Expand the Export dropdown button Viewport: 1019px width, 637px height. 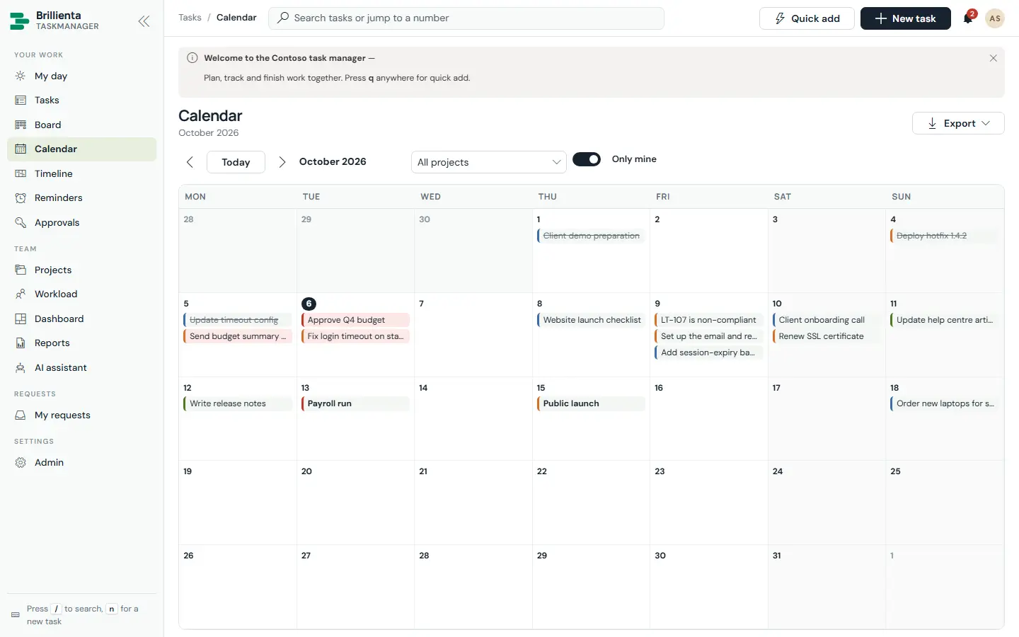click(x=958, y=123)
